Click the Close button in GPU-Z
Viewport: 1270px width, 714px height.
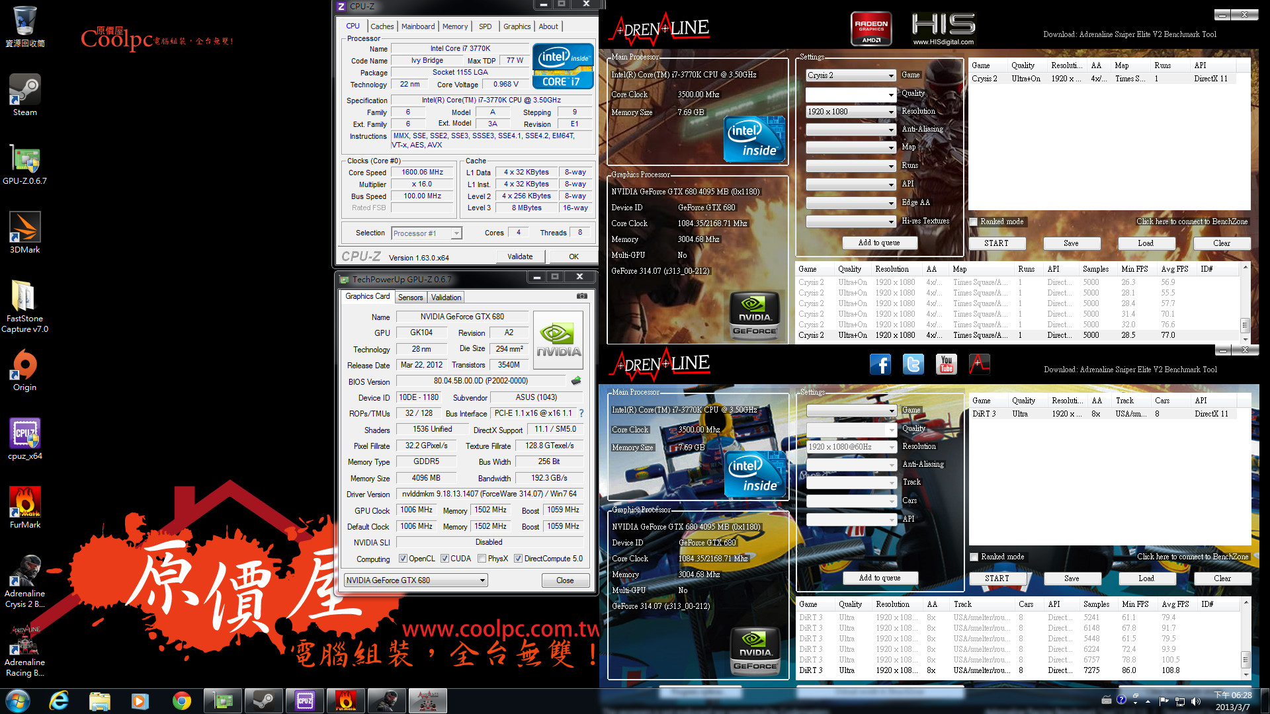click(565, 580)
